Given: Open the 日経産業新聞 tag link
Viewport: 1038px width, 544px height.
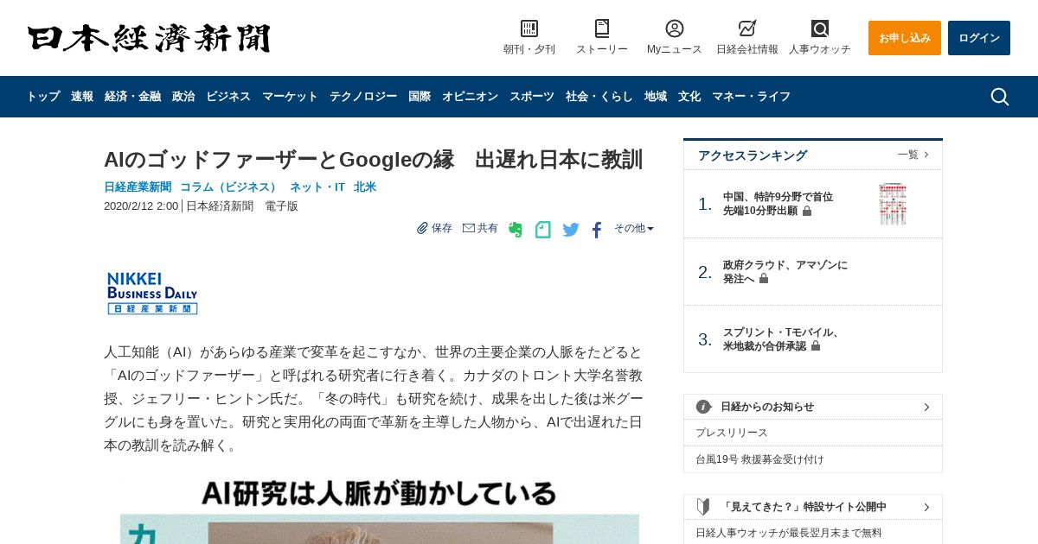Looking at the screenshot, I should 138,187.
